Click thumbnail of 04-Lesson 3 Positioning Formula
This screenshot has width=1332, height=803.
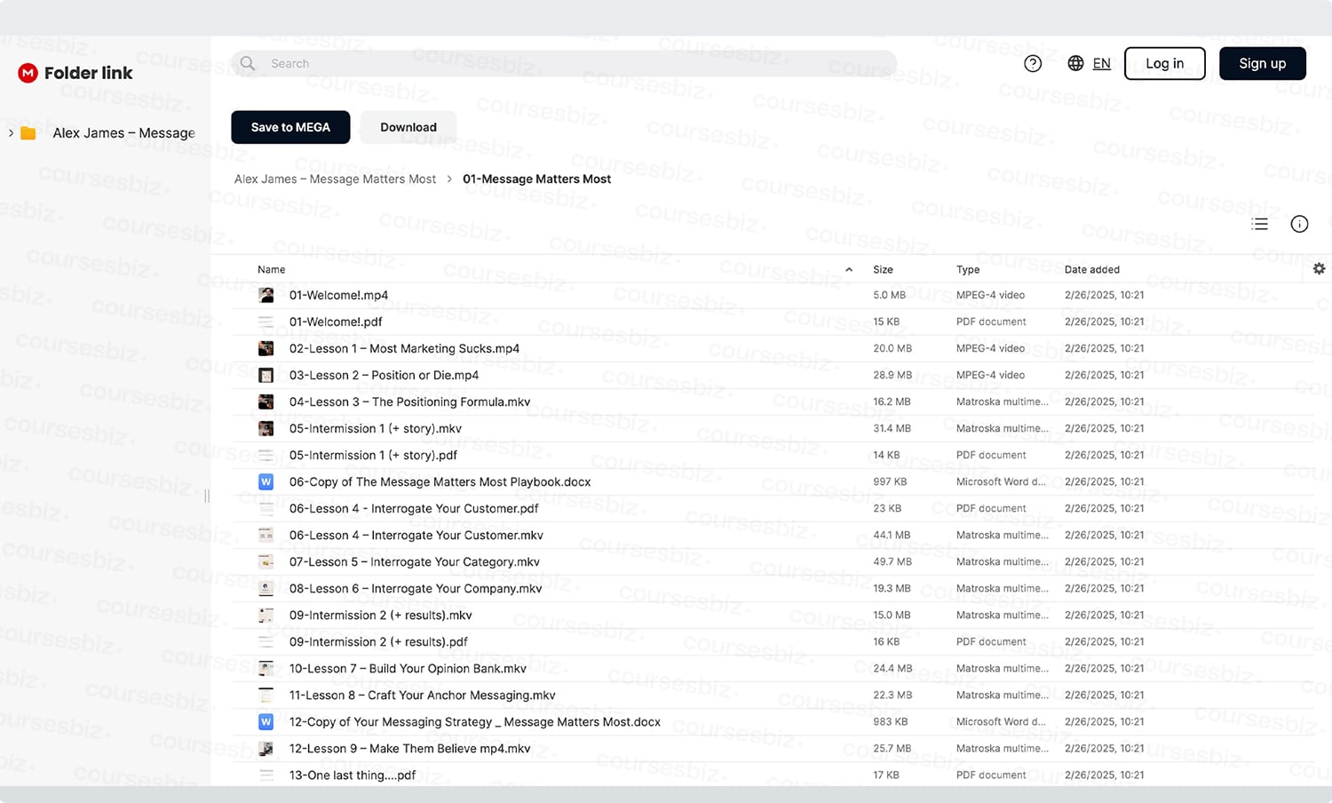click(266, 401)
